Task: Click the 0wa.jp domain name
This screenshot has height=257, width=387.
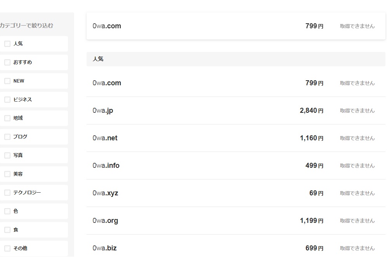Action: point(103,110)
